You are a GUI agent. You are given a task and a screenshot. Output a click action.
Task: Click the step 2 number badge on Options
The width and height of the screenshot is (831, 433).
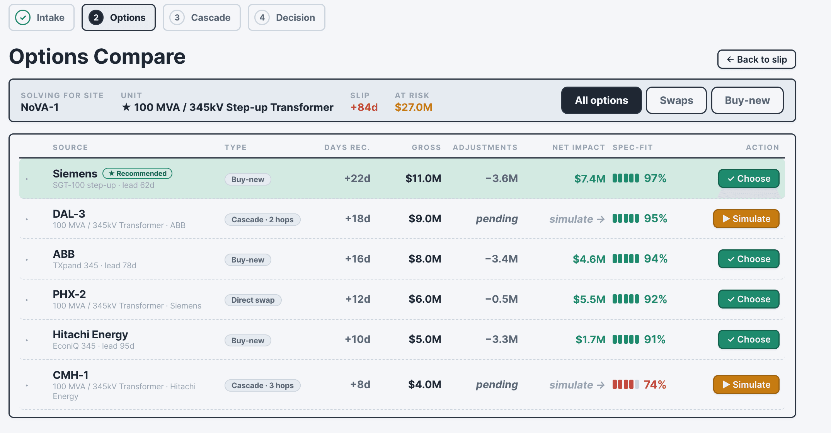click(x=96, y=17)
